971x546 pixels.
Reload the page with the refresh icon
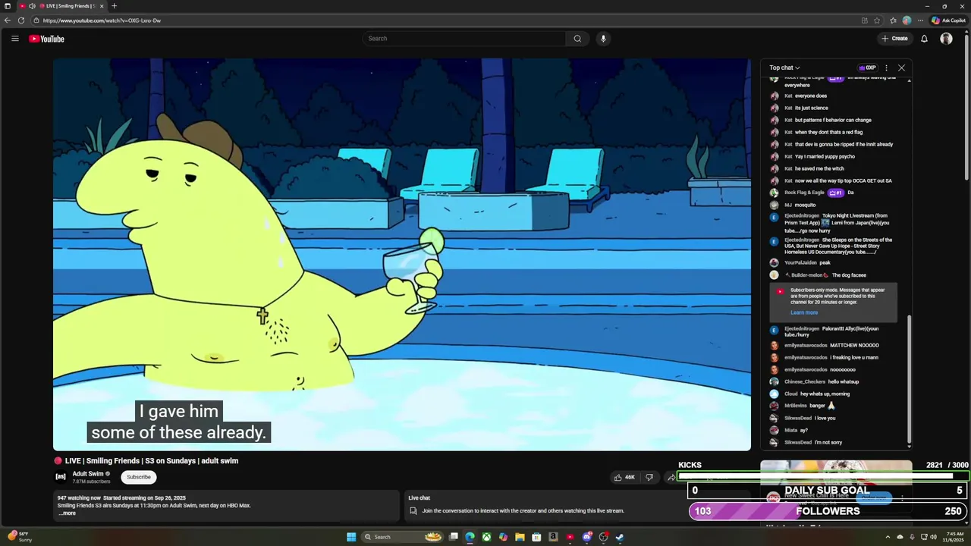tap(20, 20)
